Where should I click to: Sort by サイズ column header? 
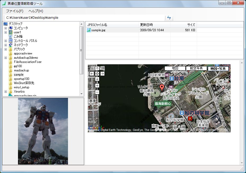tap(184, 25)
